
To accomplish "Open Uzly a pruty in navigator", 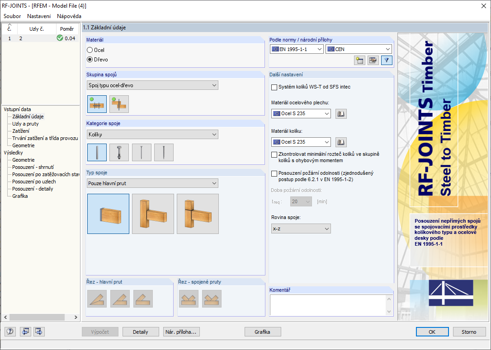I will pos(25,124).
